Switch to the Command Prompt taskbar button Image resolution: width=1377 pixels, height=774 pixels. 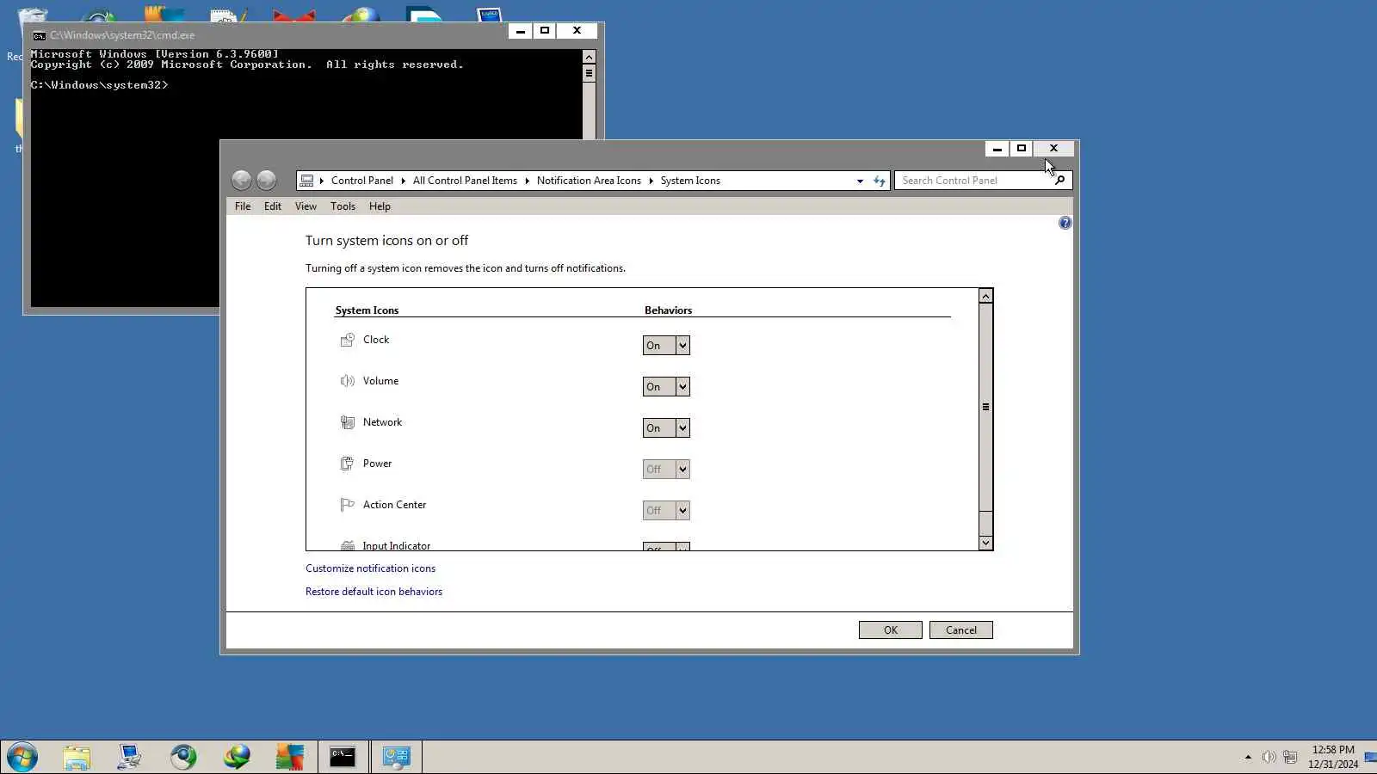pyautogui.click(x=343, y=757)
